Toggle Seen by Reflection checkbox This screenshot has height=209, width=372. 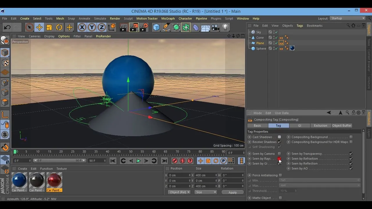351,163
